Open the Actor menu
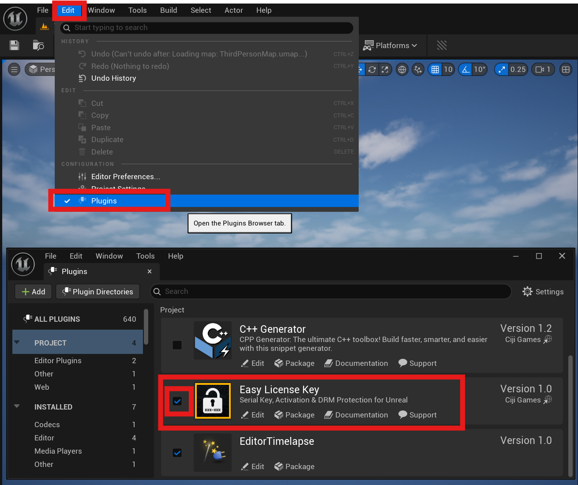 pos(234,10)
